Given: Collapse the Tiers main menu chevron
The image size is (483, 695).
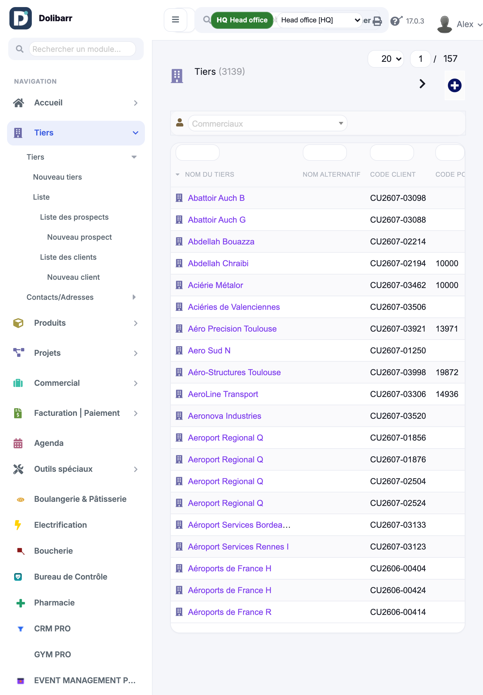Looking at the screenshot, I should tap(135, 133).
